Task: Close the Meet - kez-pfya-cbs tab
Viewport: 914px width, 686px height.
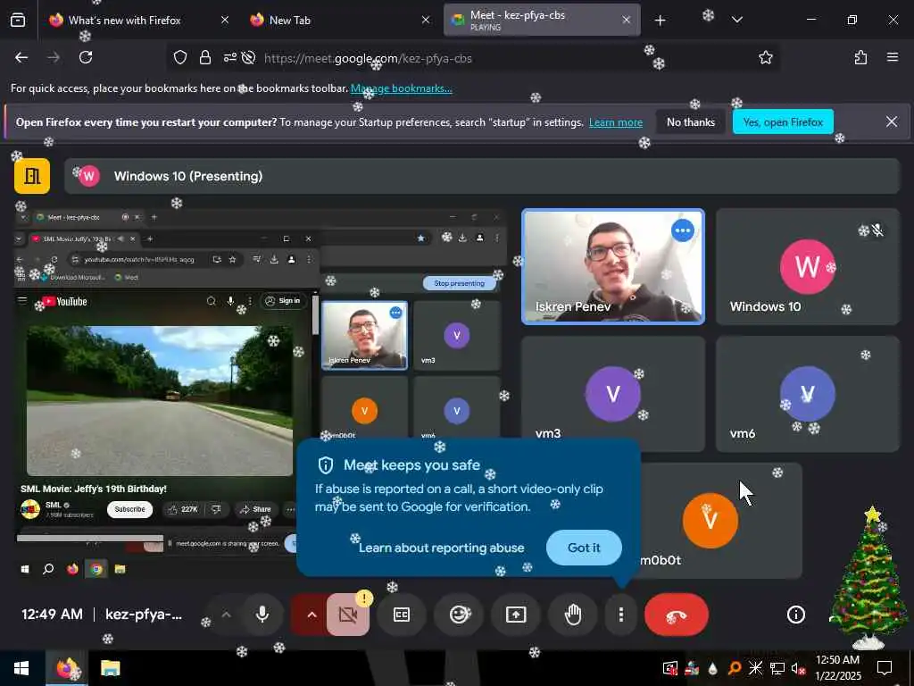Action: pyautogui.click(x=626, y=21)
